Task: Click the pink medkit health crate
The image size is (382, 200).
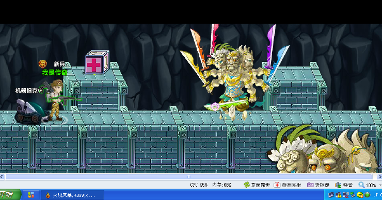Action: [97, 62]
